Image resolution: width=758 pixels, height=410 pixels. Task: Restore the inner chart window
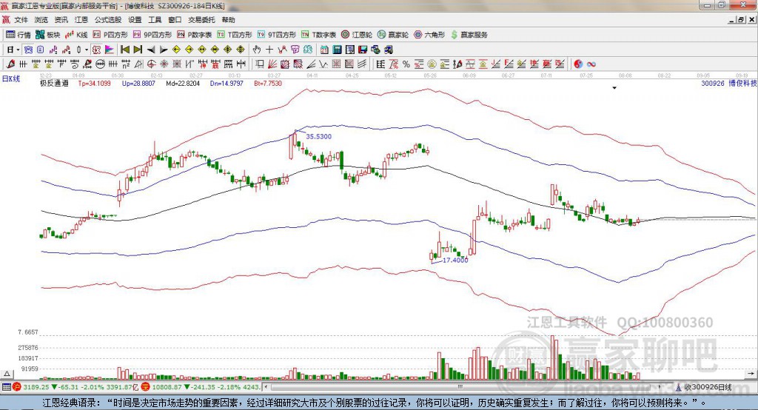742,20
